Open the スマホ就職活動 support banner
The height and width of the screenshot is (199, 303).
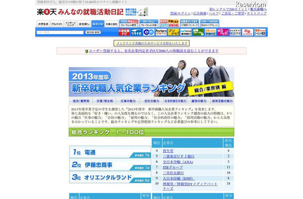coord(169,23)
